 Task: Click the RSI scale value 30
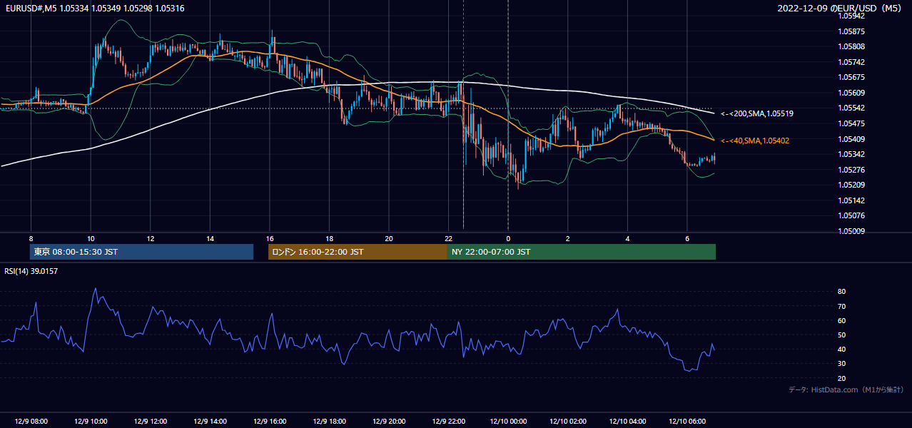(842, 364)
